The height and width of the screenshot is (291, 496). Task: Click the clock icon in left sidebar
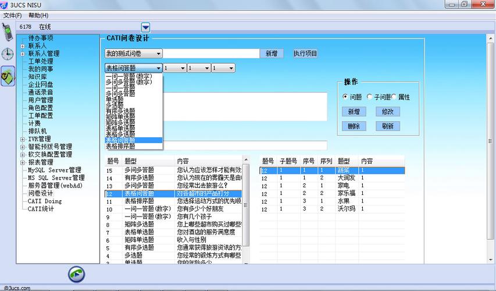8,55
